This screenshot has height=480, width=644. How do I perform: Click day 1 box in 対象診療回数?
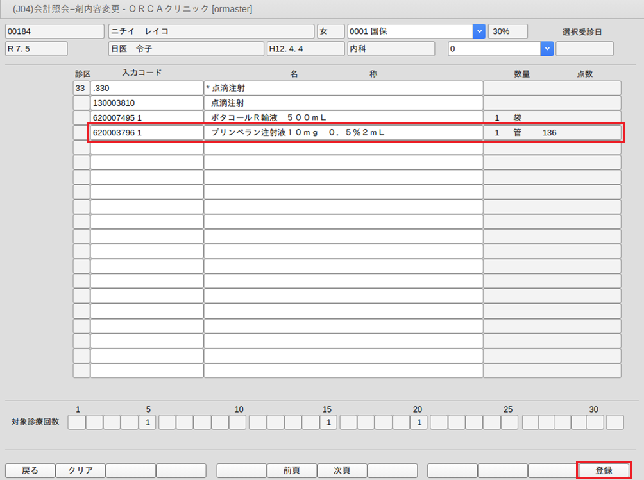pos(76,422)
